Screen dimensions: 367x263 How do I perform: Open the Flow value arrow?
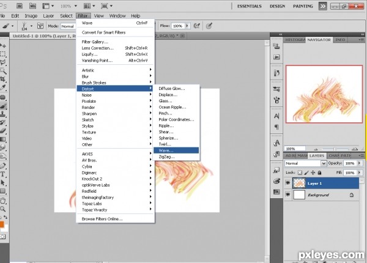click(187, 26)
